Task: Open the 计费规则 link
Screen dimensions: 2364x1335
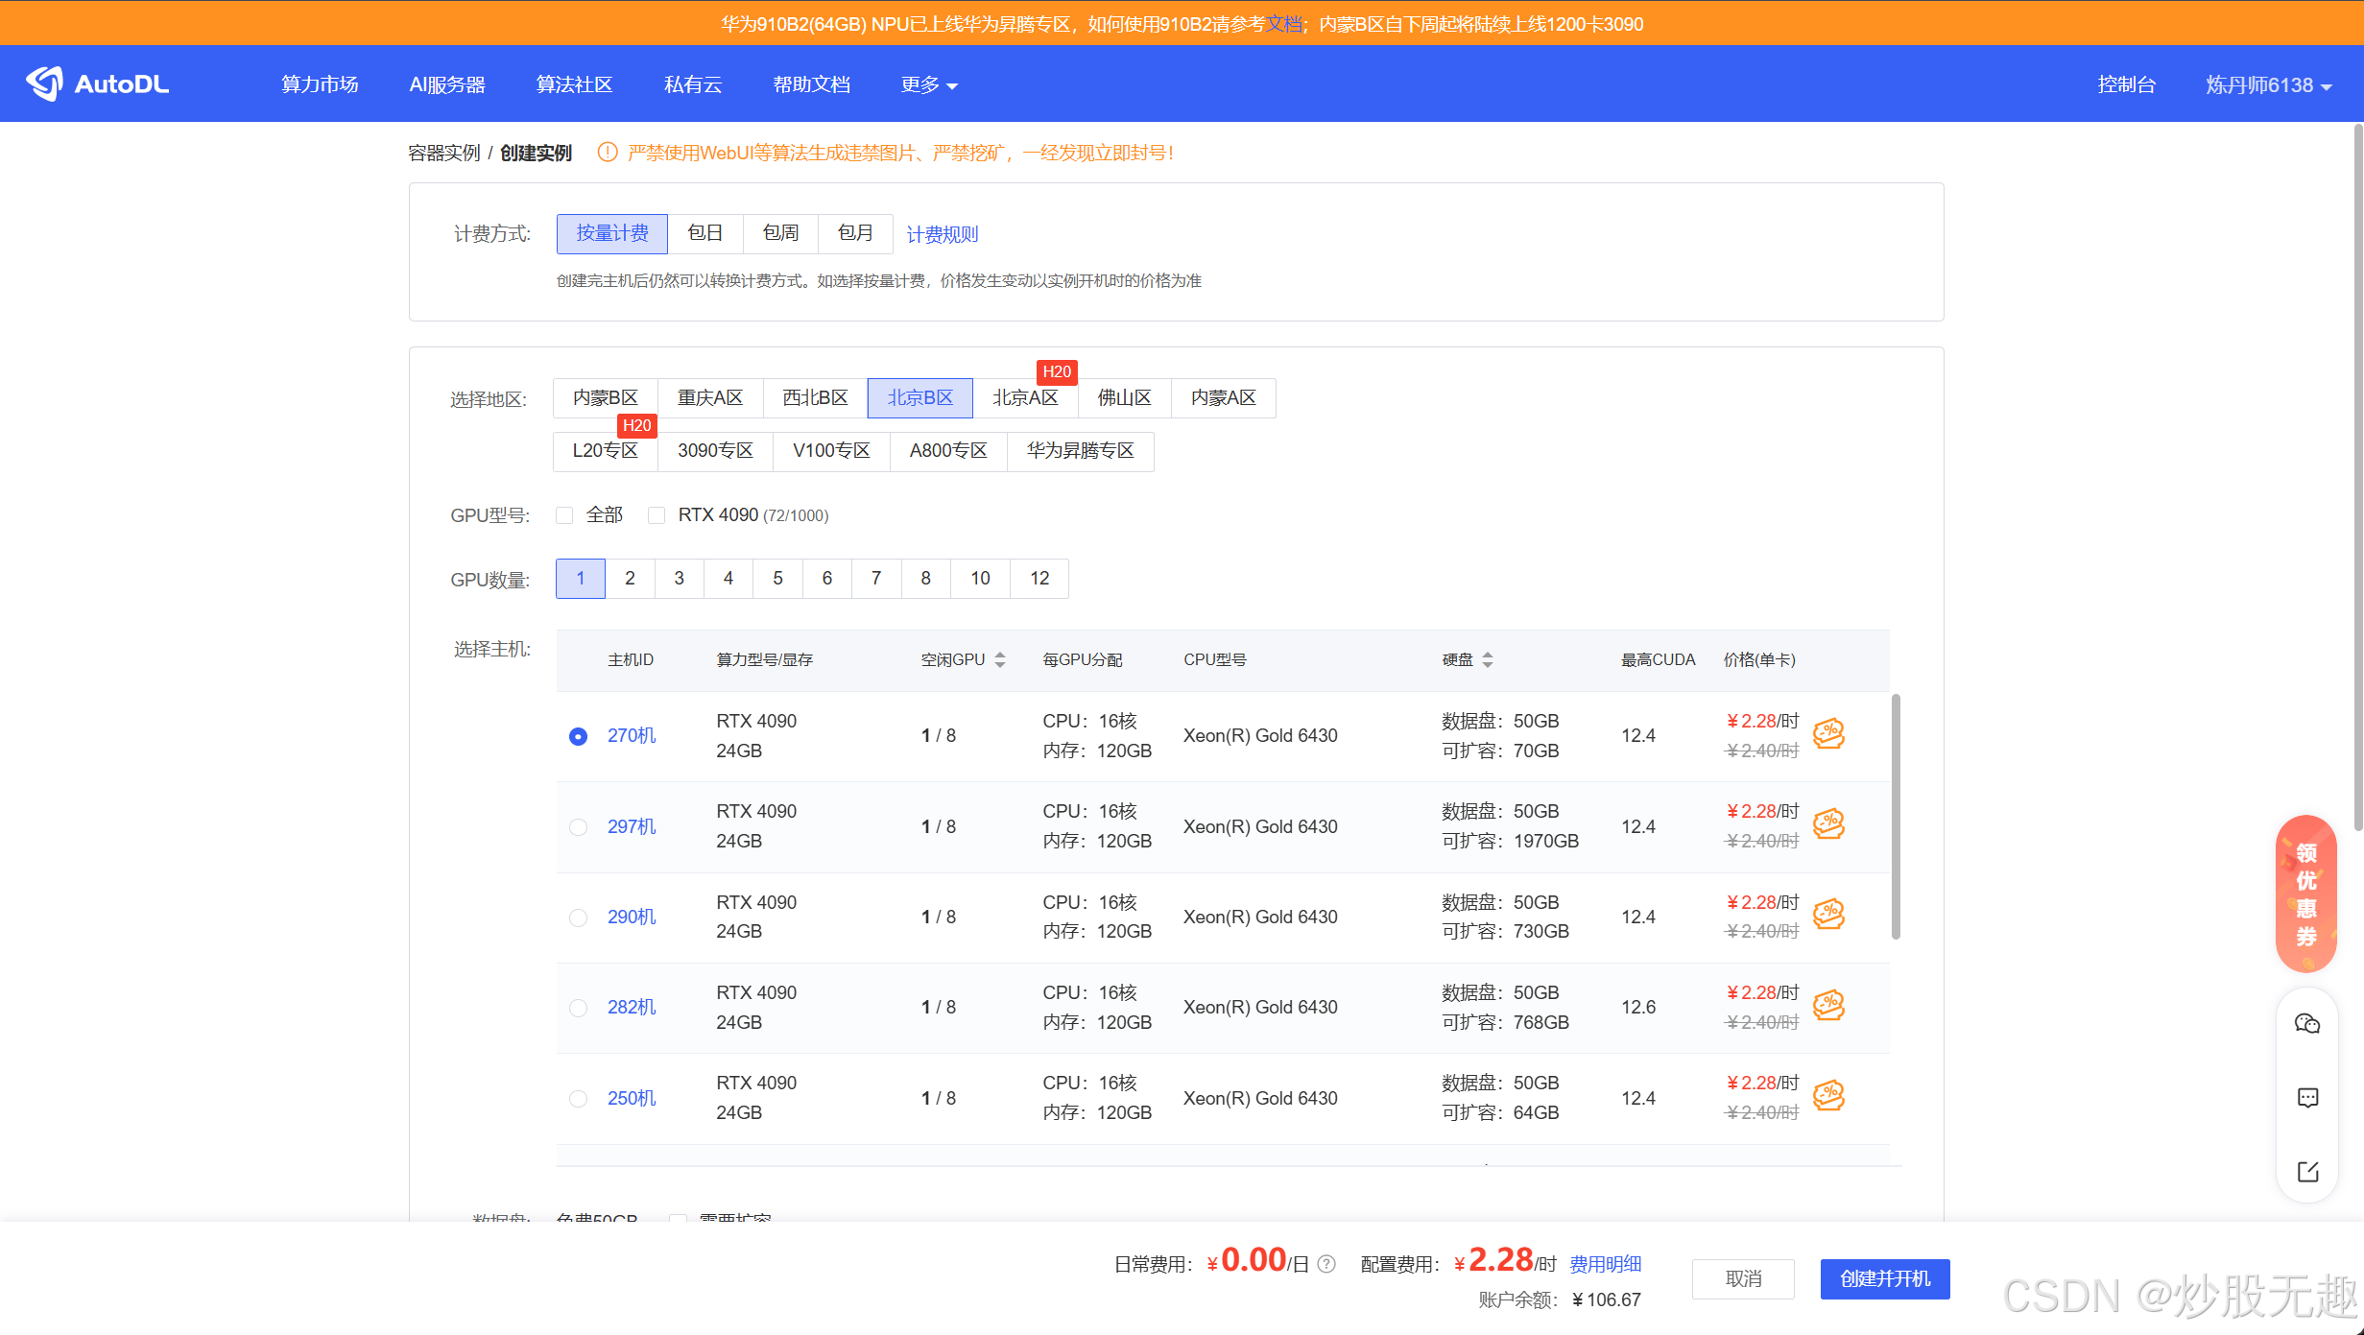Action: click(943, 234)
